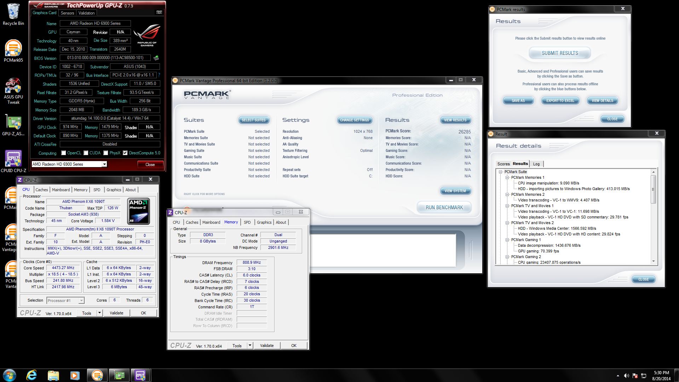Click the AMD Phenom II logo in CPU-Z

pos(138,211)
